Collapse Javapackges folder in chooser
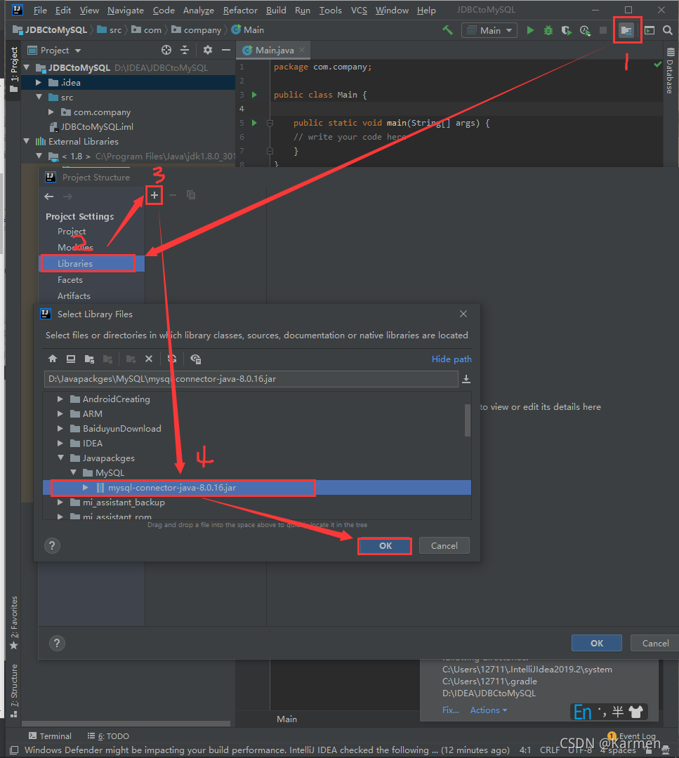Image resolution: width=679 pixels, height=758 pixels. 60,458
